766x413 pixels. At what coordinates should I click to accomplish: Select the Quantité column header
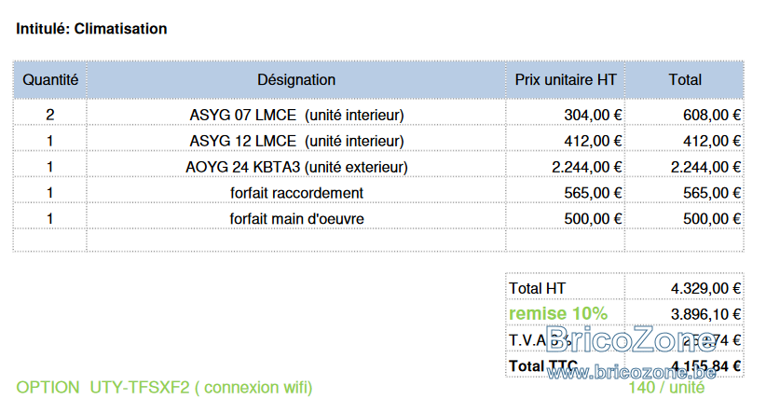pos(50,80)
